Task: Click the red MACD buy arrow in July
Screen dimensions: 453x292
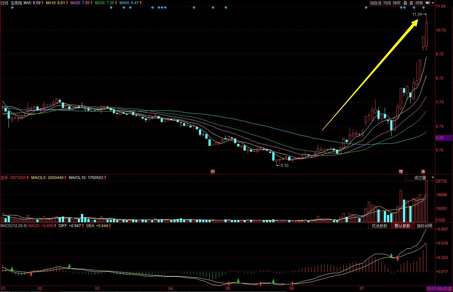Action: (398, 259)
